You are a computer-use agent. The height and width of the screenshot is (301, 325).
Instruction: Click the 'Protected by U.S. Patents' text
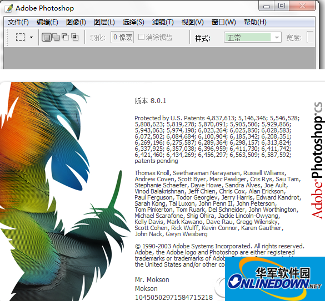(x=169, y=118)
